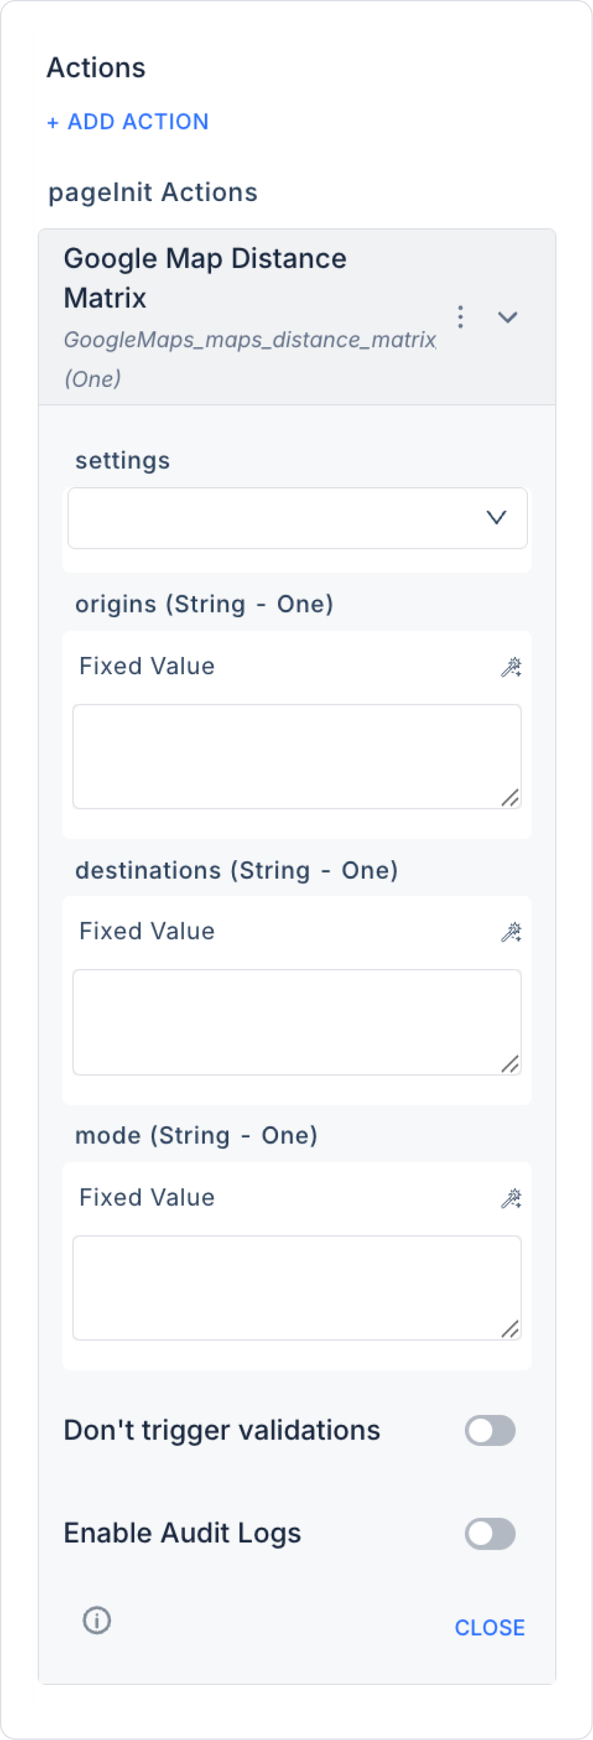This screenshot has width=593, height=1740.
Task: Click the resize handle of mode text area
Action: click(x=510, y=1329)
